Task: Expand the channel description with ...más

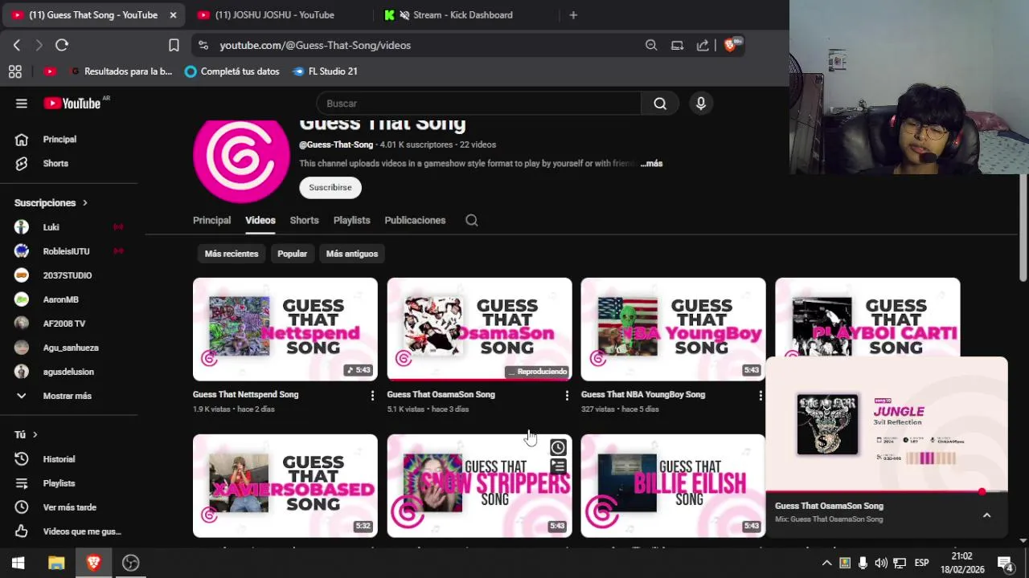Action: [x=651, y=164]
